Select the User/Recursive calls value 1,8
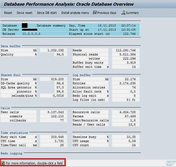 pyautogui.click(x=133, y=120)
